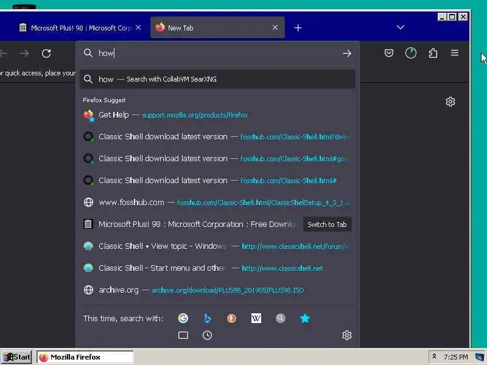Click the 7:25 PM taskbar clock
Image resolution: width=487 pixels, height=365 pixels.
[455, 357]
